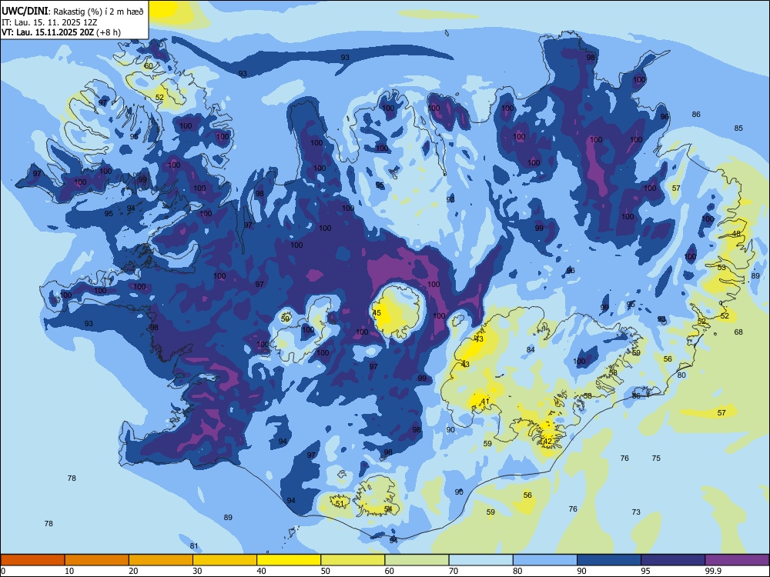Select the orange 10–20 legend color segment

[x=97, y=560]
